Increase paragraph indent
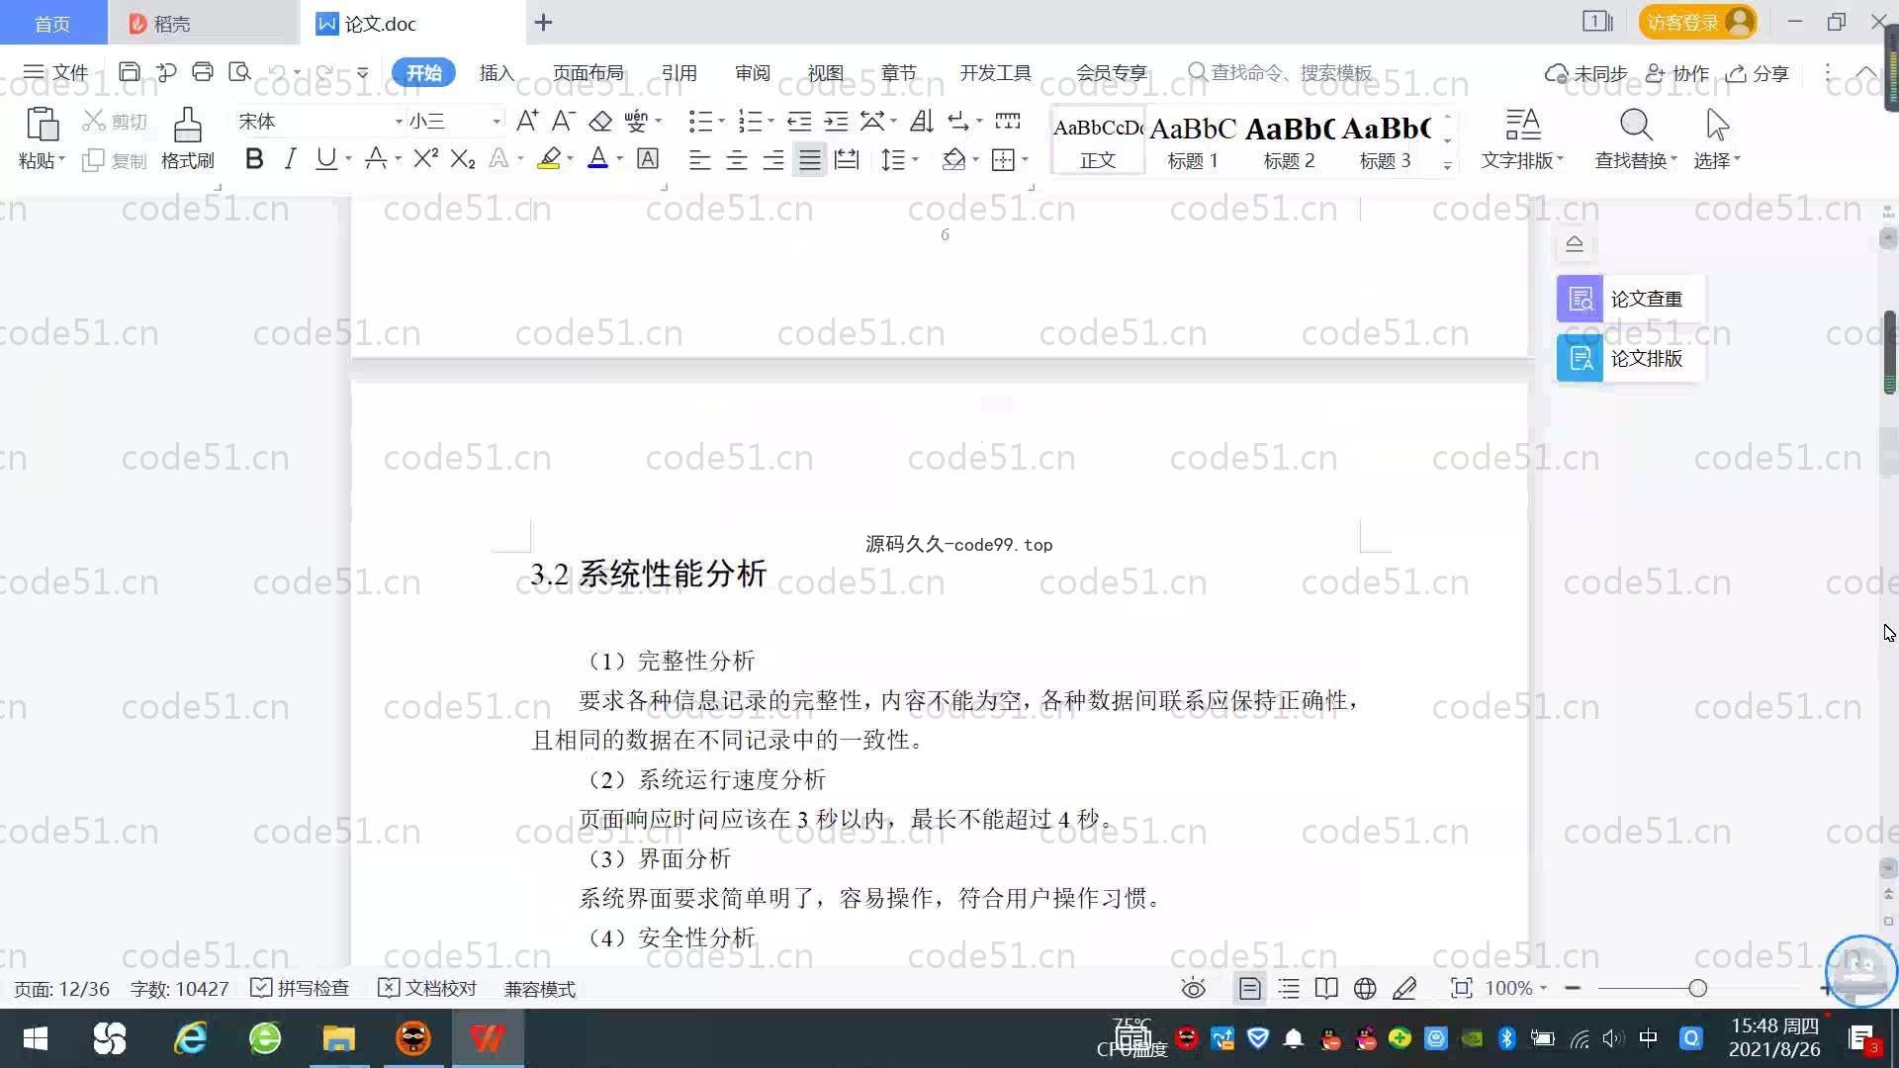1899x1068 pixels. click(836, 121)
